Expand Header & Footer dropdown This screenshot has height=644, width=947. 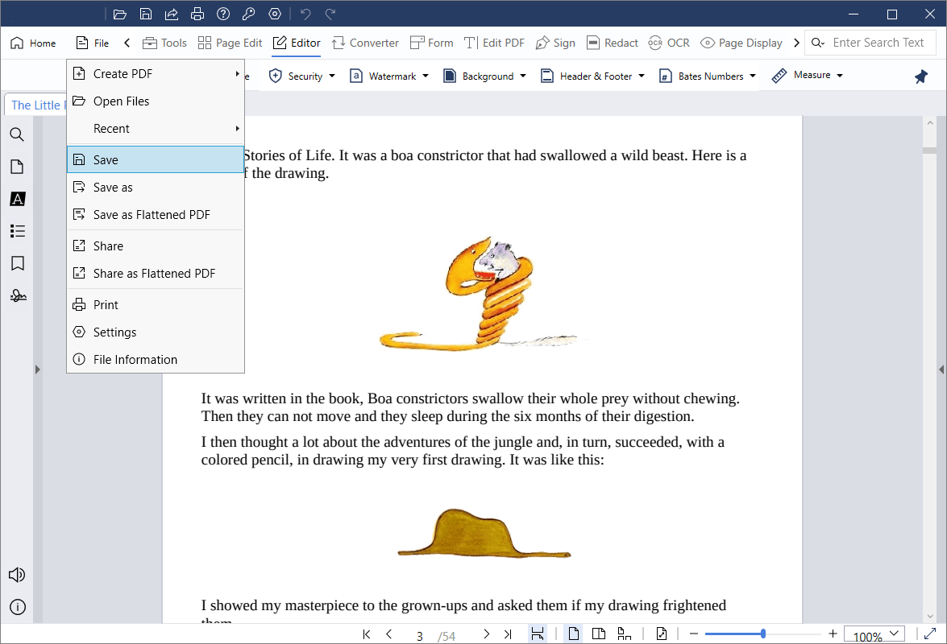[x=642, y=76]
